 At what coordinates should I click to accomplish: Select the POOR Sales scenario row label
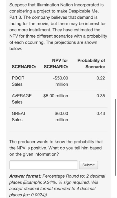[18, 81]
